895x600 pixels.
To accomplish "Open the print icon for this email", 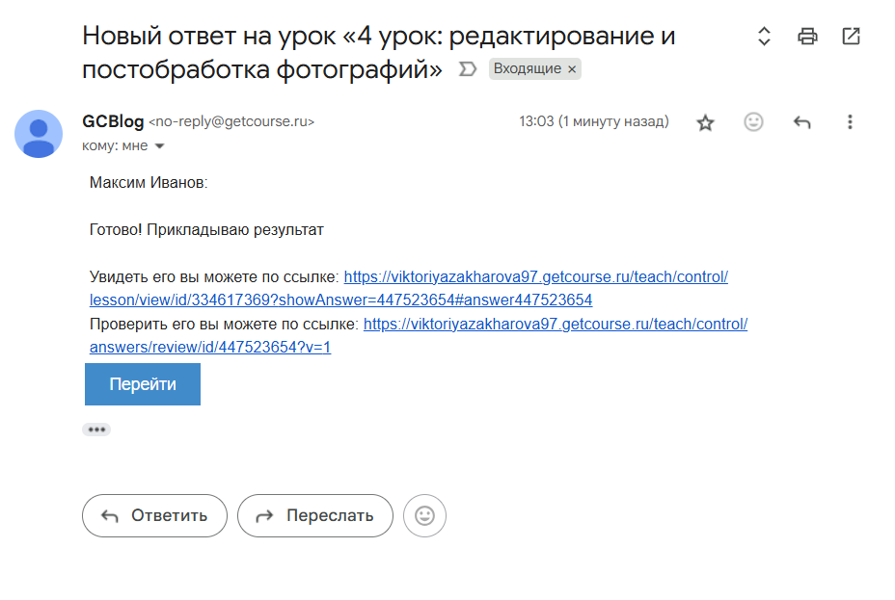I will [x=807, y=36].
